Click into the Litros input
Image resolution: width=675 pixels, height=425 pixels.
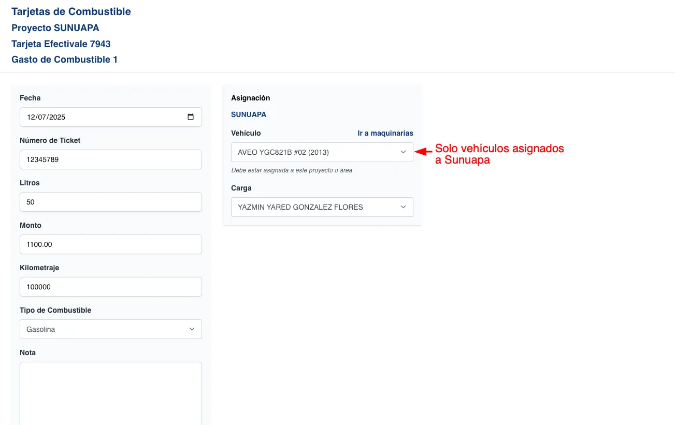pyautogui.click(x=110, y=202)
